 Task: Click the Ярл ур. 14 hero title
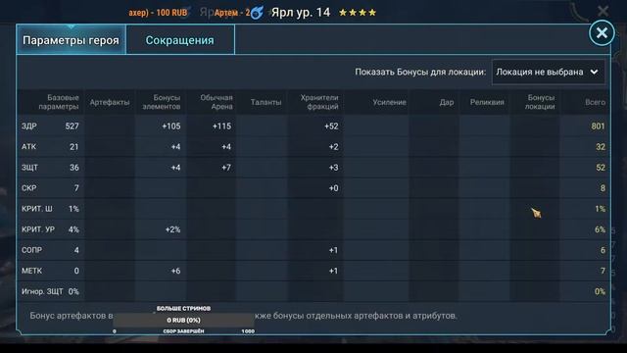pos(301,13)
